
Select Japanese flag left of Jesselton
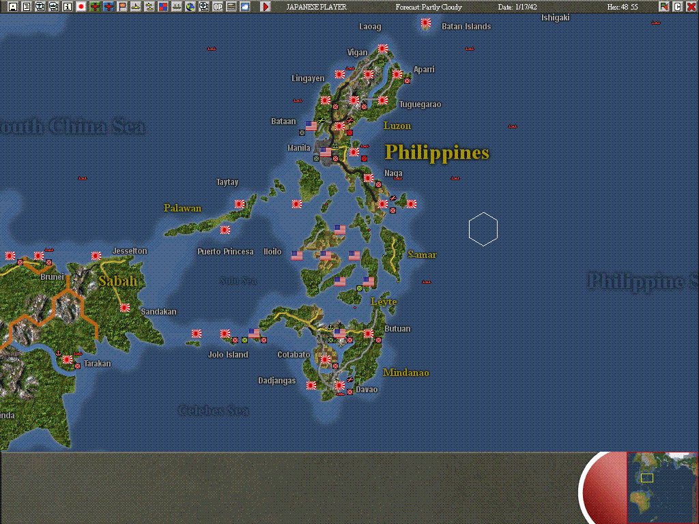pyautogui.click(x=96, y=256)
